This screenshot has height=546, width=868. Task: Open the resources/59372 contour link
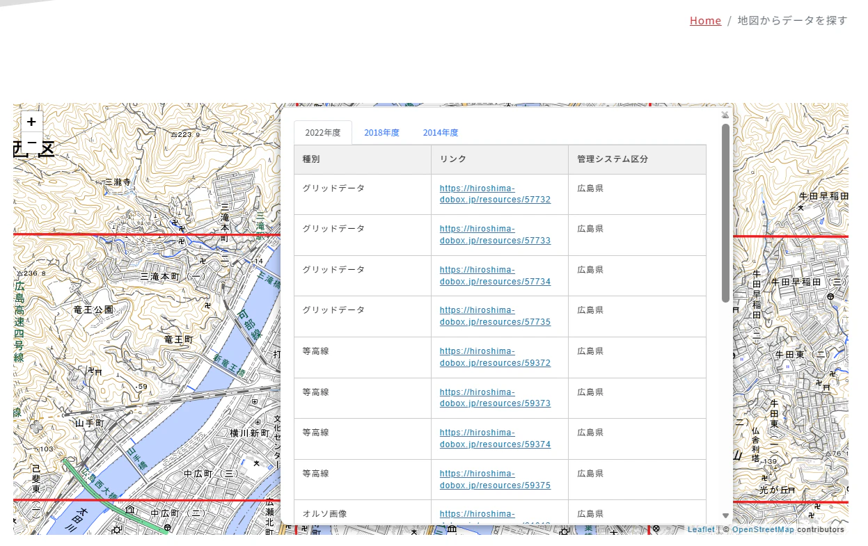point(495,358)
